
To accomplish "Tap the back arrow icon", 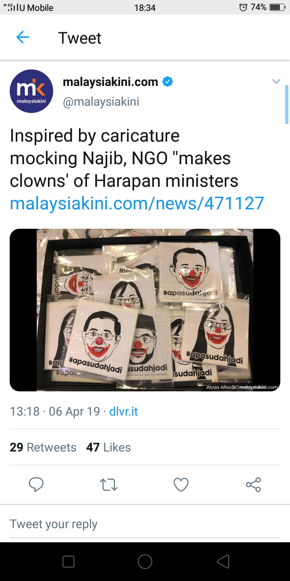I will (23, 38).
